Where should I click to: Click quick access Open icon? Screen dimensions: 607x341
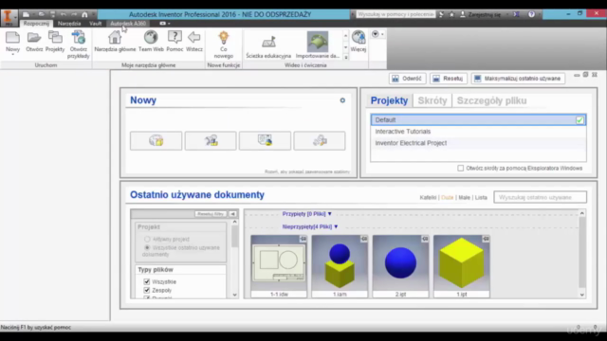(x=41, y=14)
